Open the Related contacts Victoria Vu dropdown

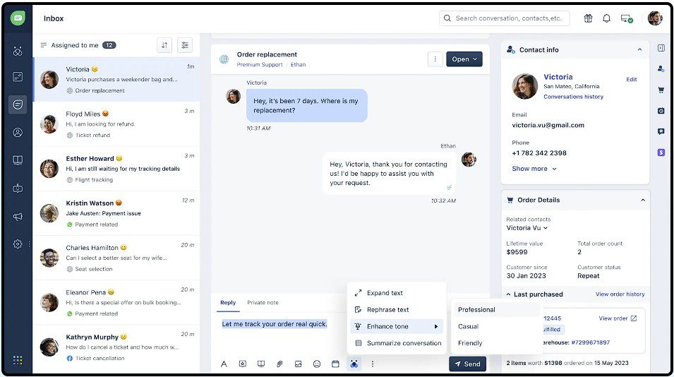[x=527, y=228]
